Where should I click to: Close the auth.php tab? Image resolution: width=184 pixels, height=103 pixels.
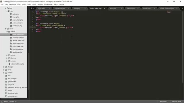click(121, 9)
